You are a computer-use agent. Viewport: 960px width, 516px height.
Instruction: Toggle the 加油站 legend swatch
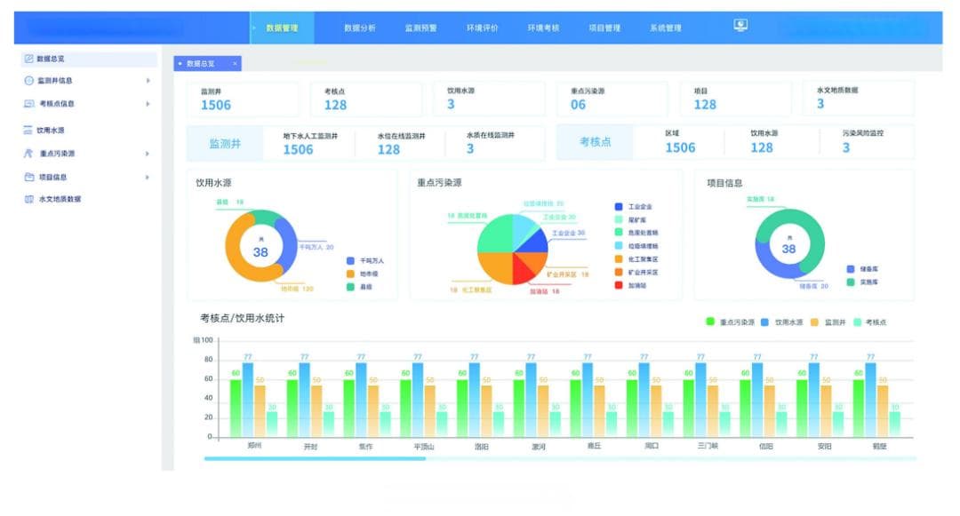pyautogui.click(x=619, y=285)
